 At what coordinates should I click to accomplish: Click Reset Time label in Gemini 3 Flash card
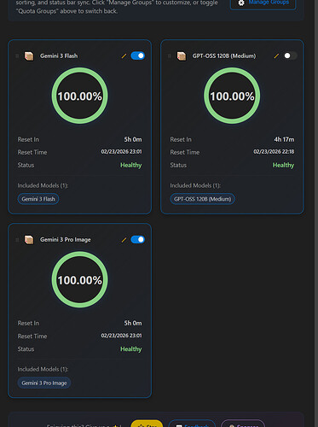coord(32,152)
